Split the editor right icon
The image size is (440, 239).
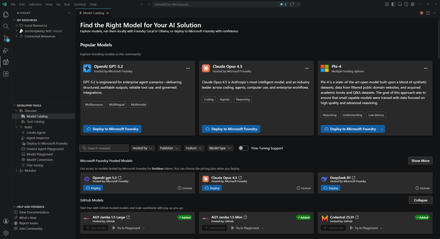(x=428, y=13)
